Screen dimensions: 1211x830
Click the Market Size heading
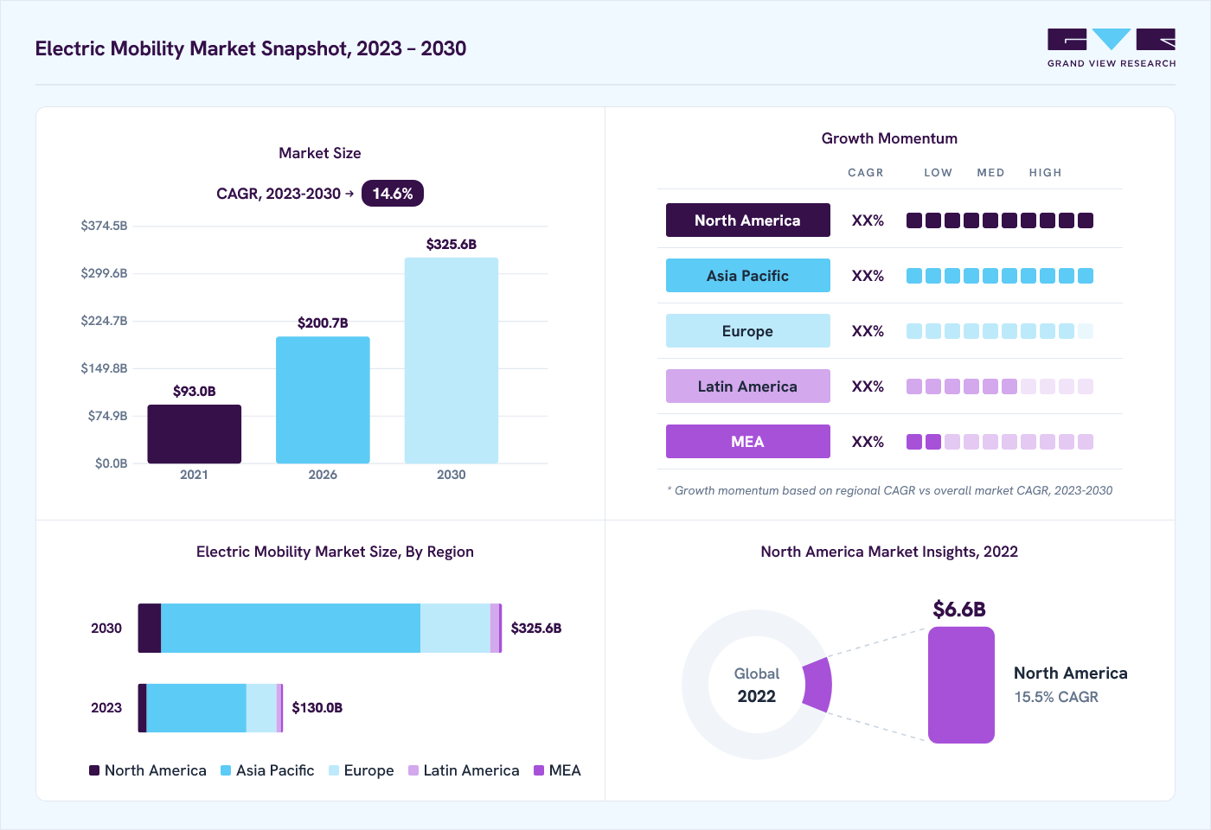tap(320, 153)
